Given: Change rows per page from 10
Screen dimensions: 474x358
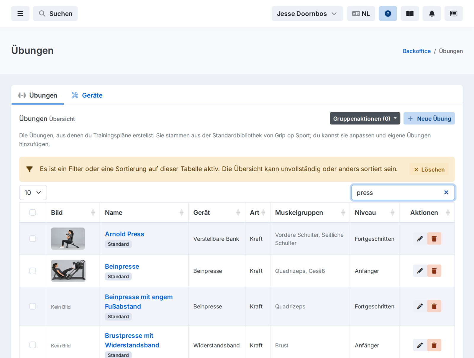Looking at the screenshot, I should [33, 193].
